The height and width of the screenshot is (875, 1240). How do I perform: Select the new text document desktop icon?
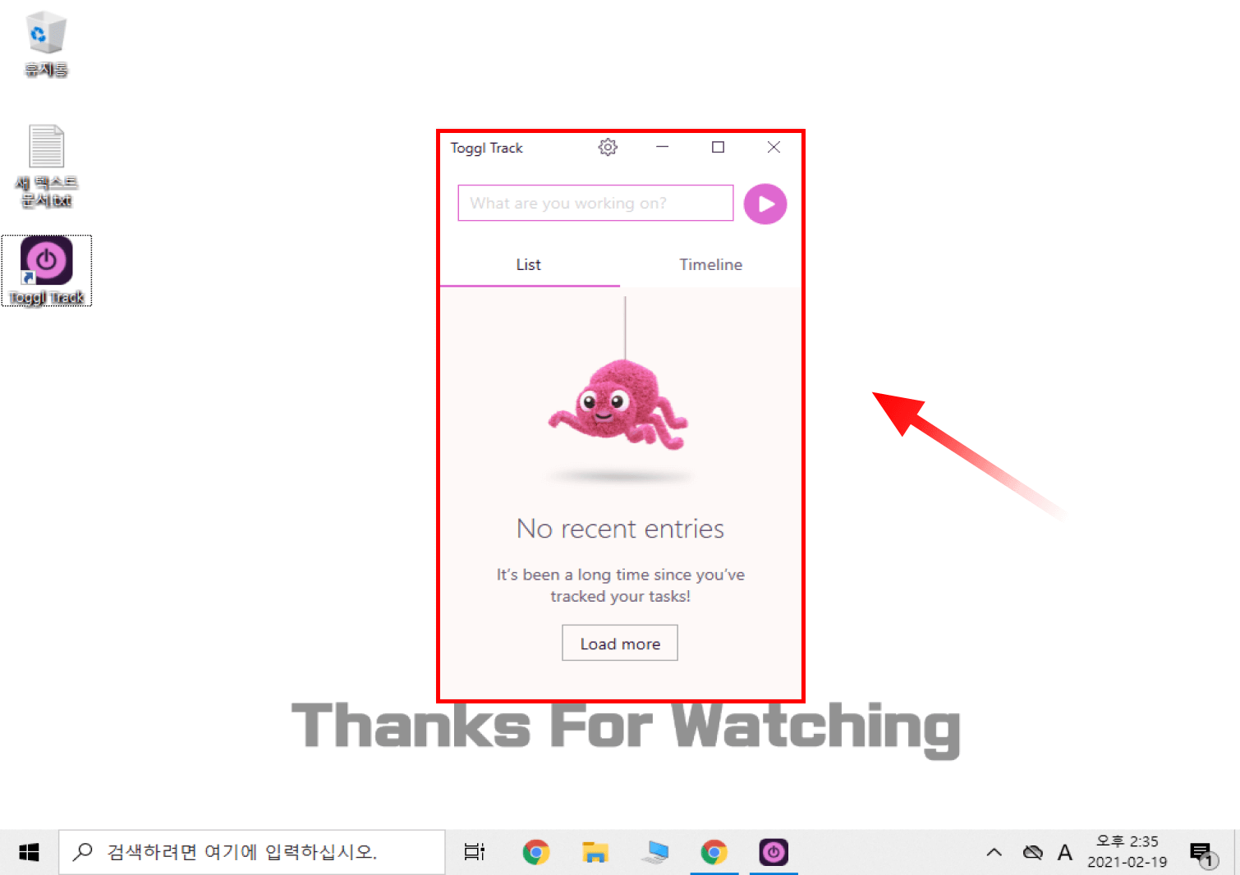coord(46,166)
